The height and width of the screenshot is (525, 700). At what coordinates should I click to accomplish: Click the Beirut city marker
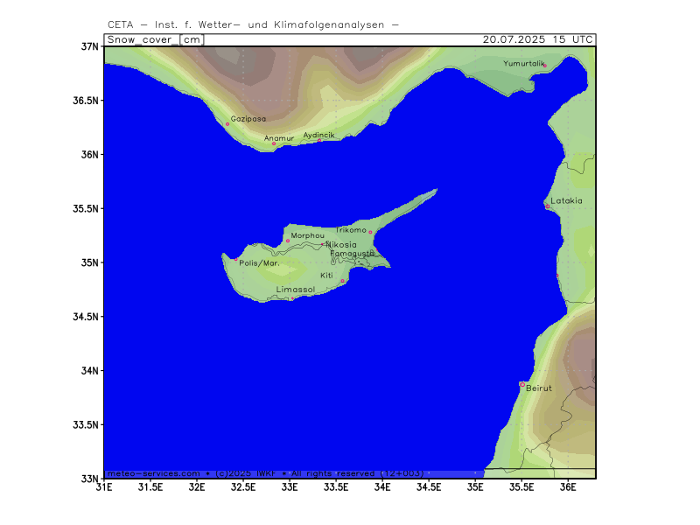click(522, 384)
